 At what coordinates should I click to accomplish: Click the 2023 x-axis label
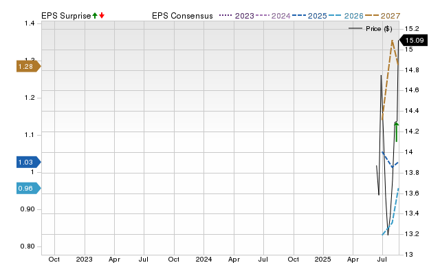pos(84,259)
